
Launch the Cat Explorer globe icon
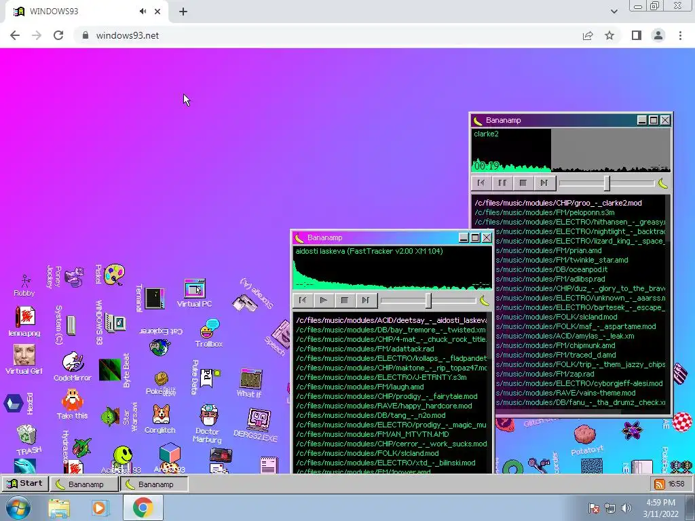(x=159, y=347)
